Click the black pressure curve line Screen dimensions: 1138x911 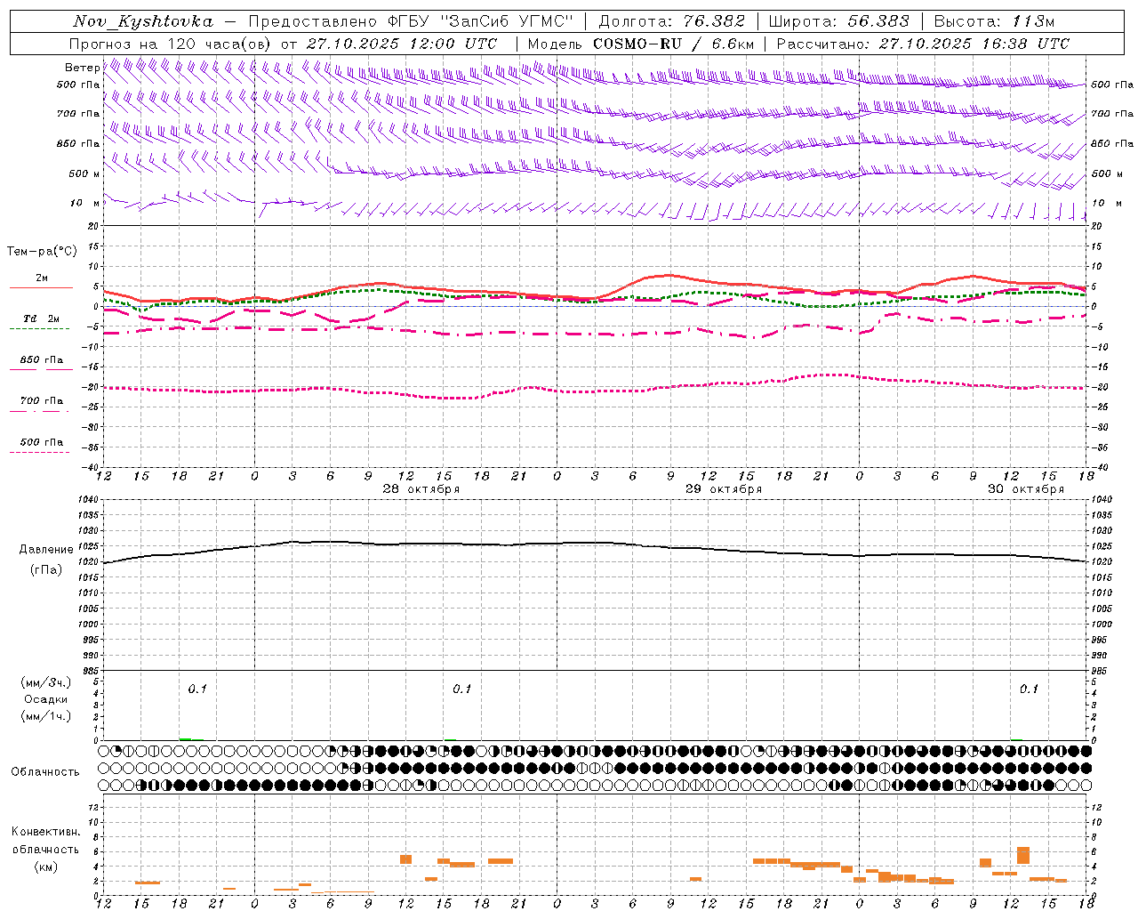(x=596, y=543)
